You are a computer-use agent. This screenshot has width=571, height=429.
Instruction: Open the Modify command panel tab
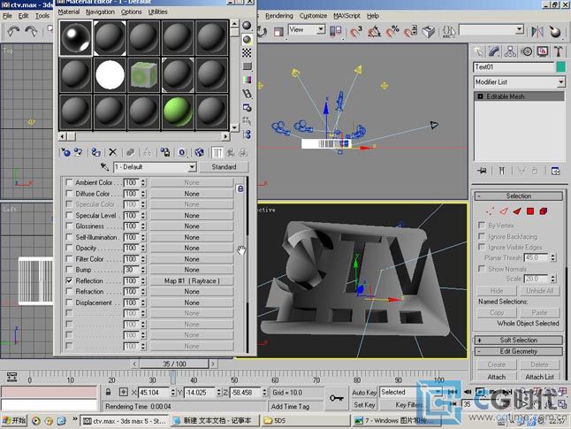click(x=494, y=52)
